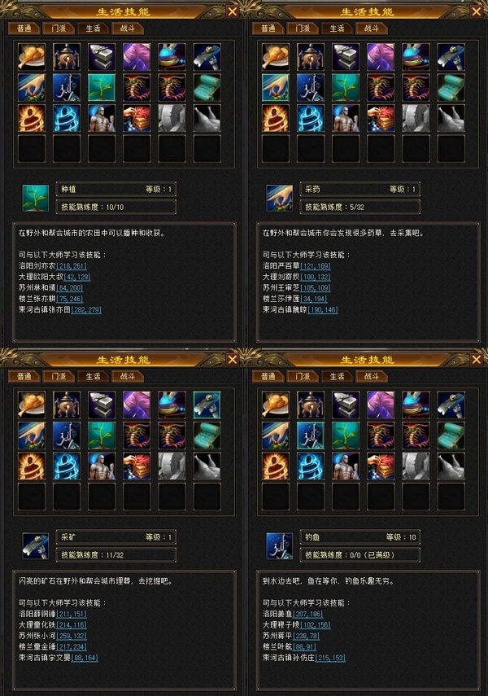This screenshot has height=696, width=488.
Task: Select the sprout icon in 种植 panel's skill grid
Action: [x=102, y=87]
